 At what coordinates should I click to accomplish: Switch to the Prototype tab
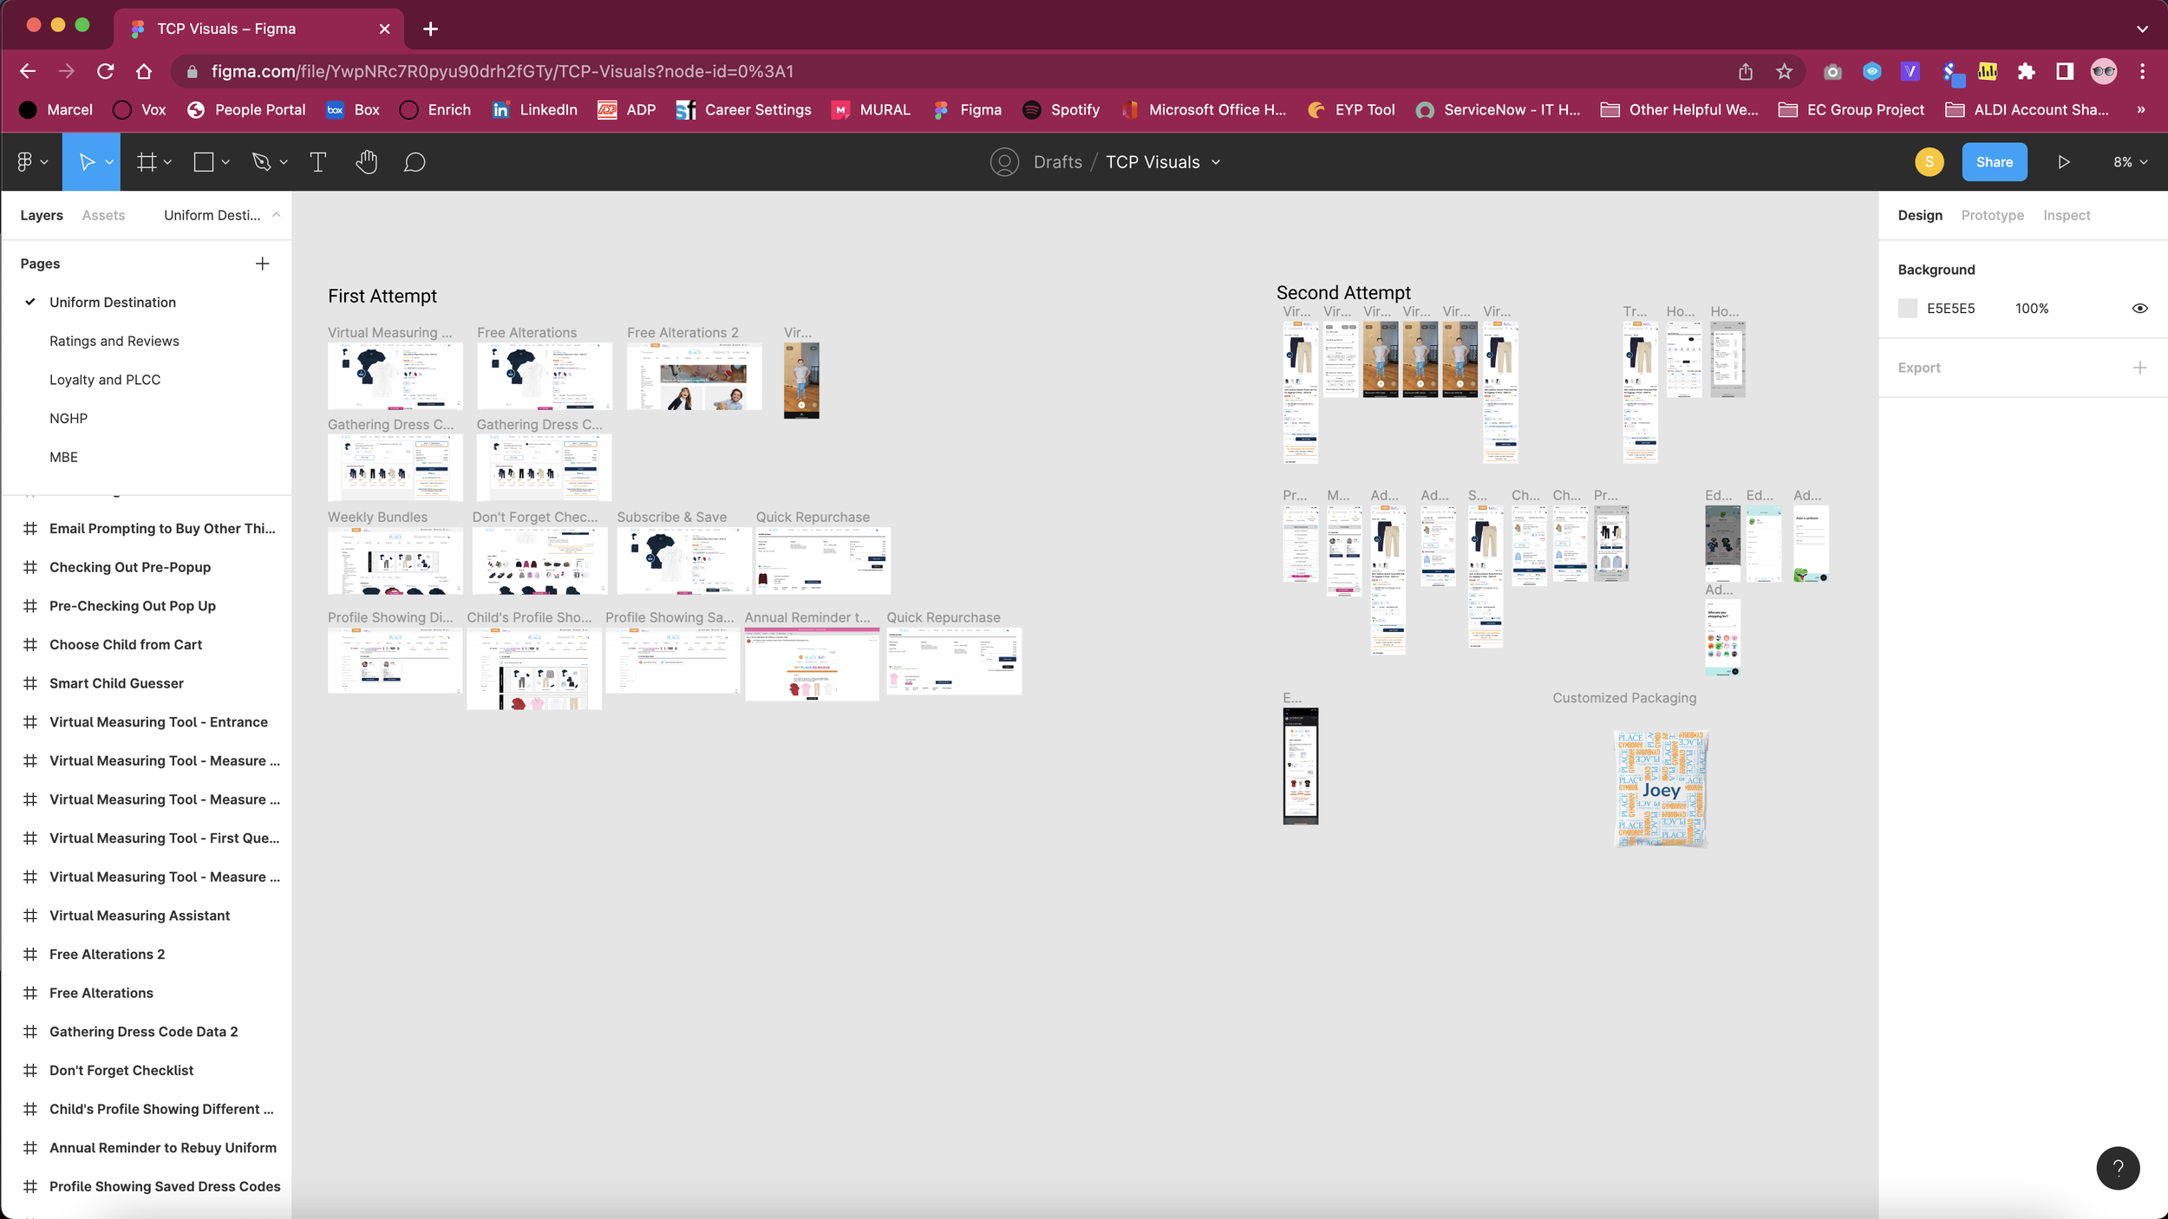[x=1992, y=215]
